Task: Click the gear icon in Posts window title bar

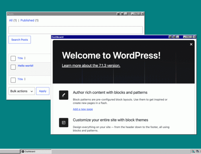Action: [118, 14]
